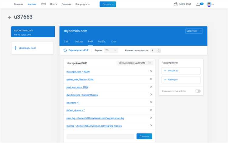
Task: Click the plus icon next to ioncube.so
Action: [x=165, y=71]
